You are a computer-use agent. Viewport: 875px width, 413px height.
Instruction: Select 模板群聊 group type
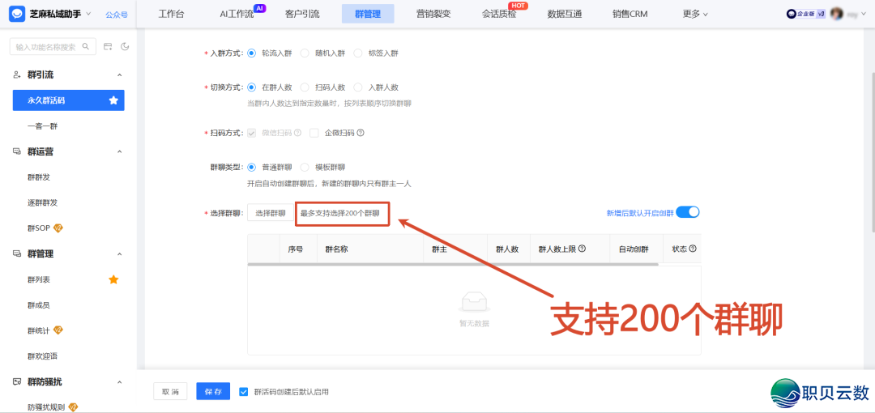pos(305,168)
